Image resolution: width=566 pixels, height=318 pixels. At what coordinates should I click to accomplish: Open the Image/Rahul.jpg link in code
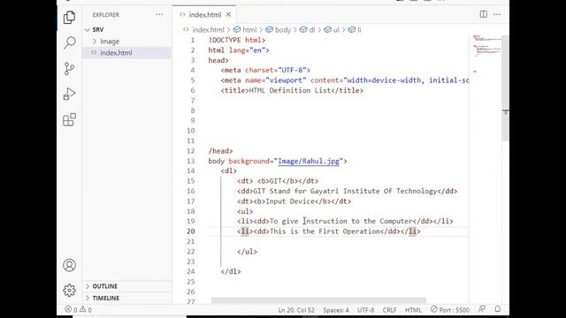(309, 161)
